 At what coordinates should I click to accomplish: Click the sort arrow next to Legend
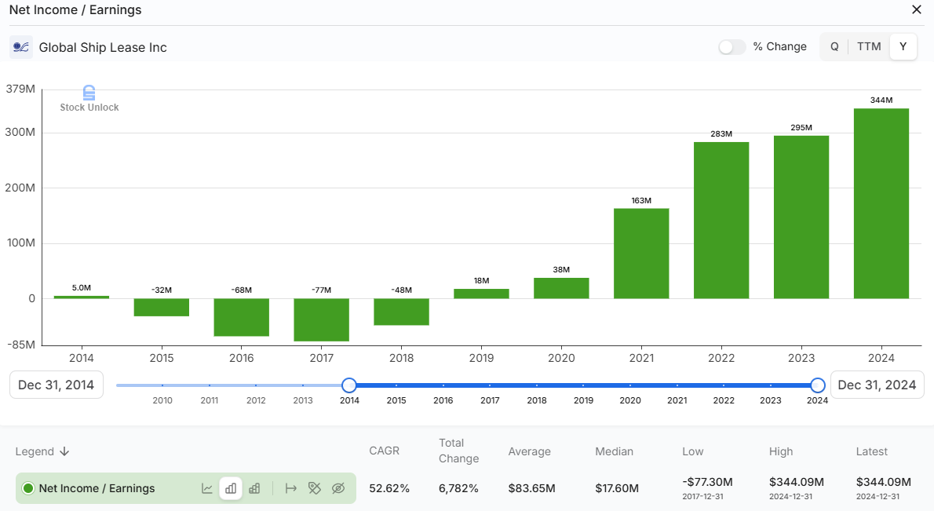64,451
